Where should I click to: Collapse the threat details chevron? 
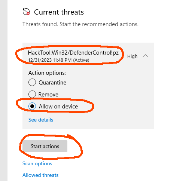[x=145, y=56]
